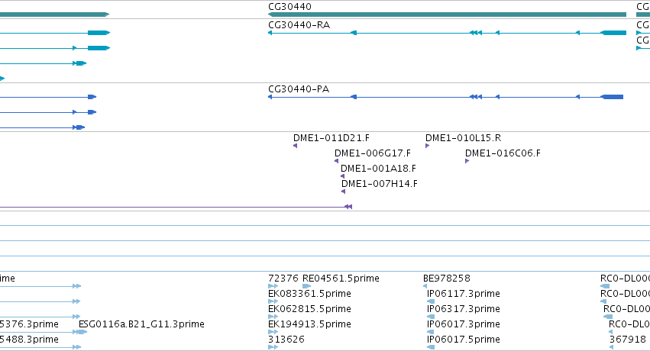Select the 313626 EST feature
650x351 pixels.
coord(273,347)
